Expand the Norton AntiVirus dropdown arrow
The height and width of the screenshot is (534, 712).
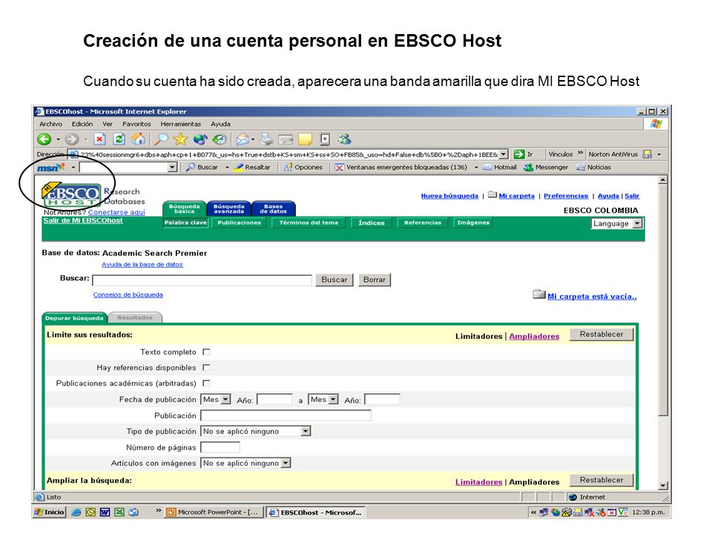click(x=659, y=154)
